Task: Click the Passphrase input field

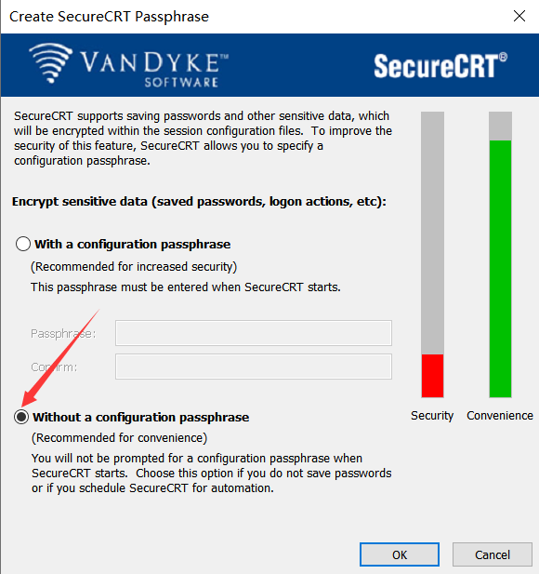Action: tap(254, 333)
